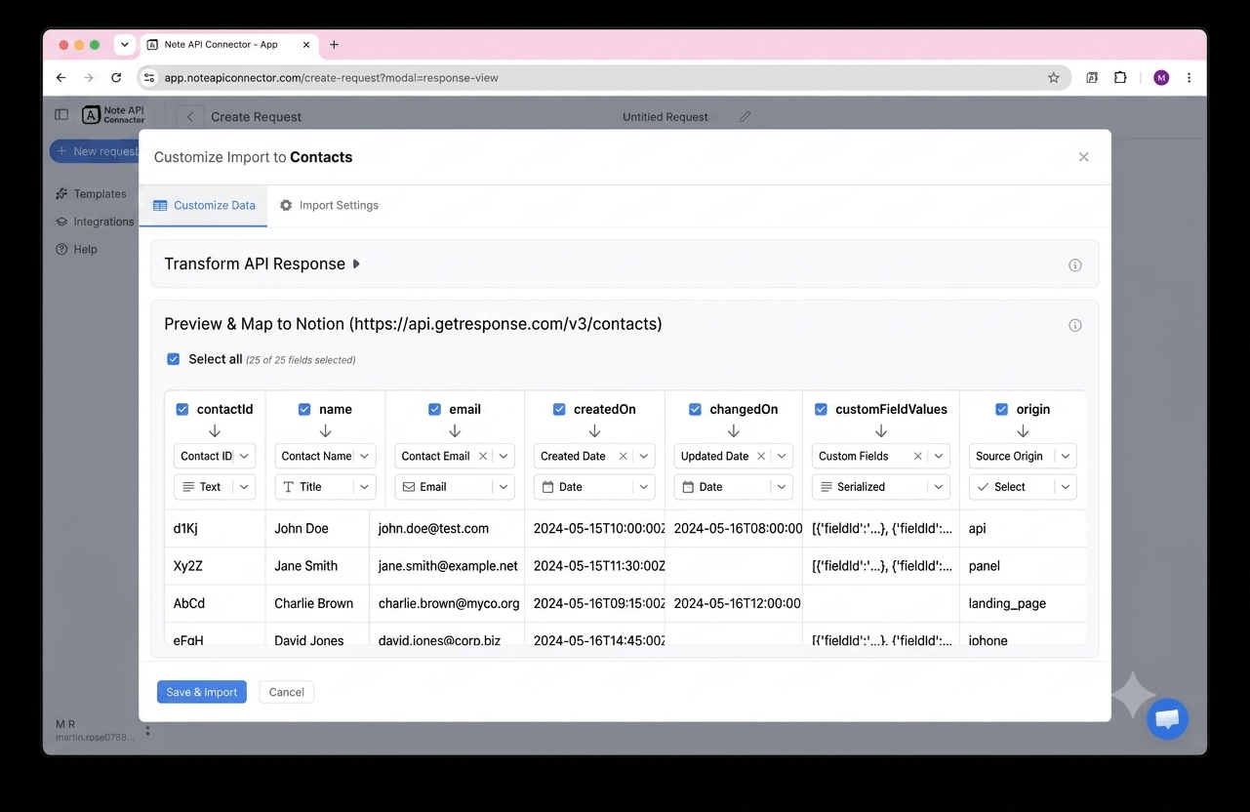Click the Note API Connector logo
The height and width of the screenshot is (812, 1250).
[113, 115]
